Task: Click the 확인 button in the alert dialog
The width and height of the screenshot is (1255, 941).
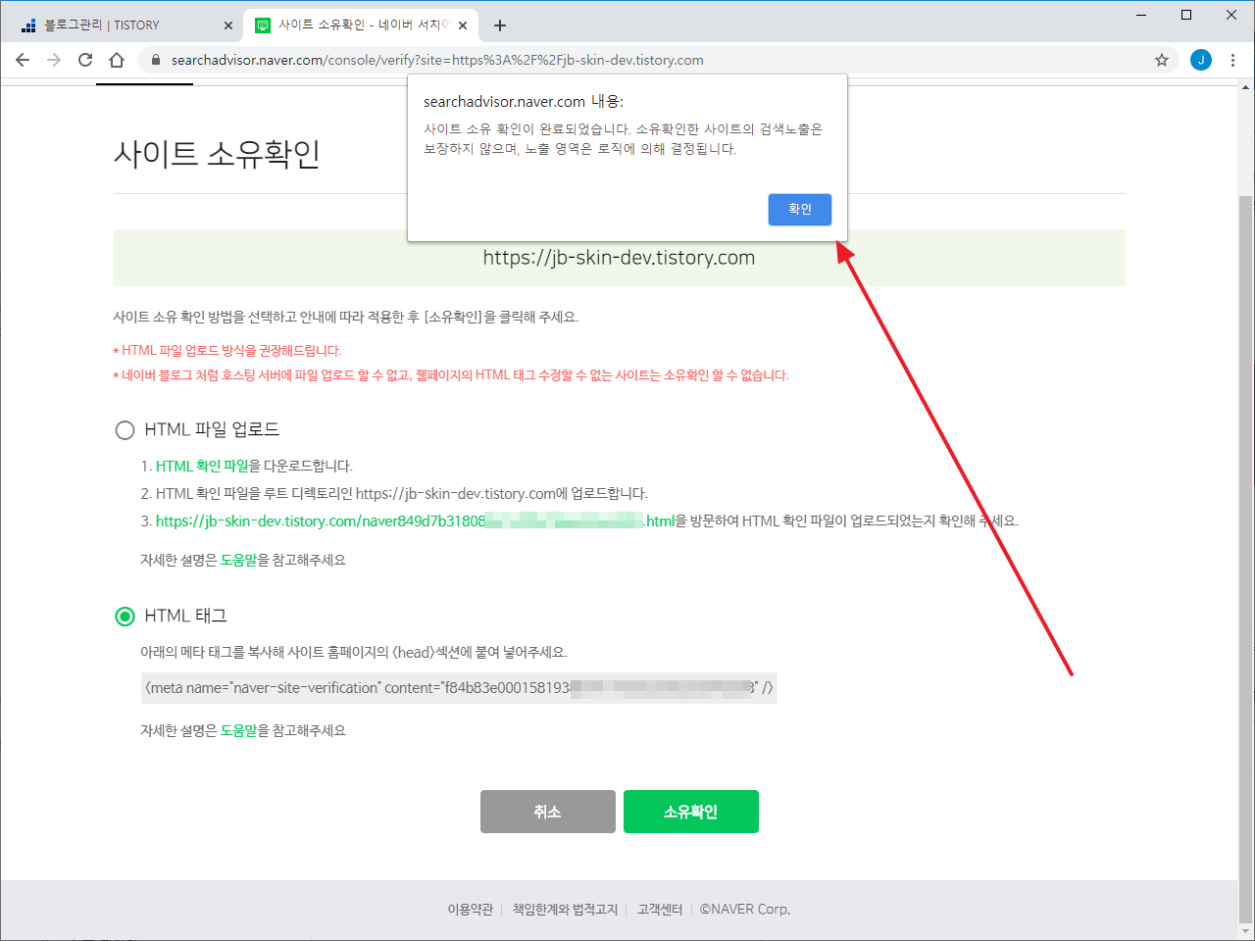Action: (x=799, y=209)
